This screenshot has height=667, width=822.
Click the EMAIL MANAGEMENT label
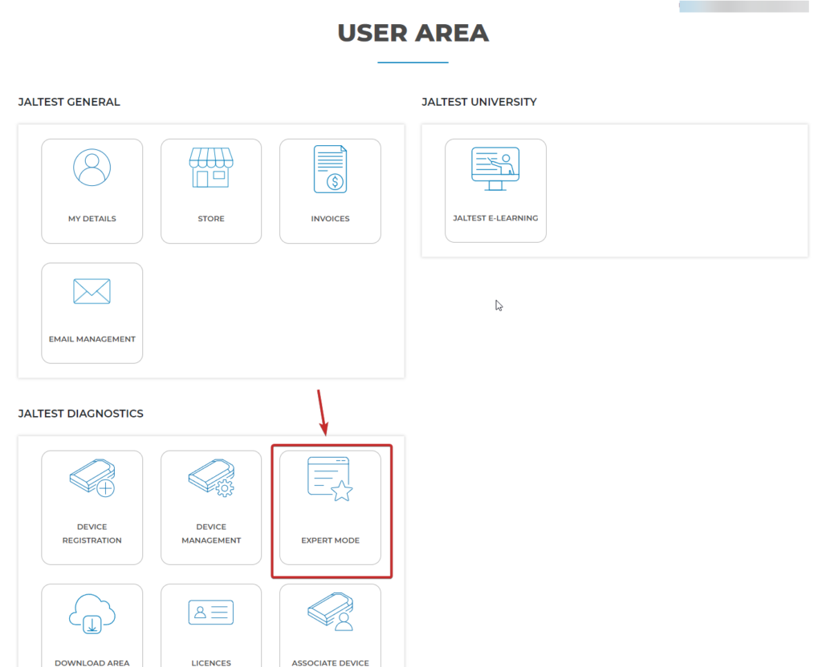coord(92,339)
